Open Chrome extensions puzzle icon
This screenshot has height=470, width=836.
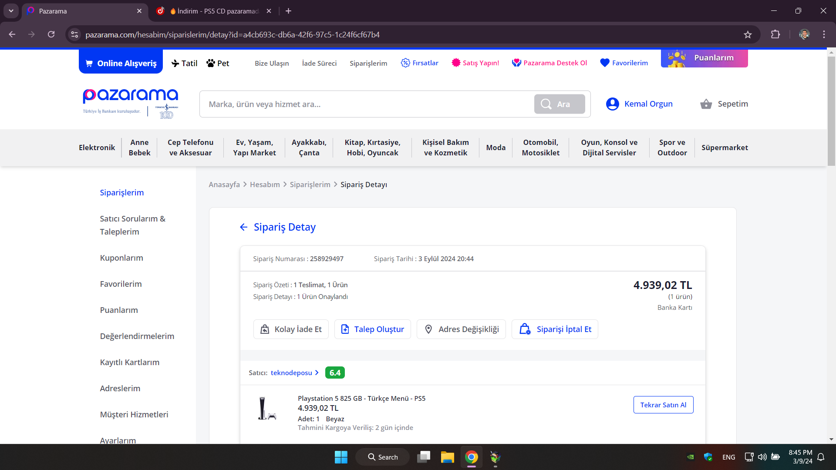[775, 34]
